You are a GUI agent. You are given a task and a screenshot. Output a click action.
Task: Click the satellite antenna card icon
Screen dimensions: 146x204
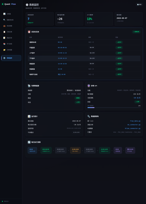pyautogui.click(x=29, y=86)
